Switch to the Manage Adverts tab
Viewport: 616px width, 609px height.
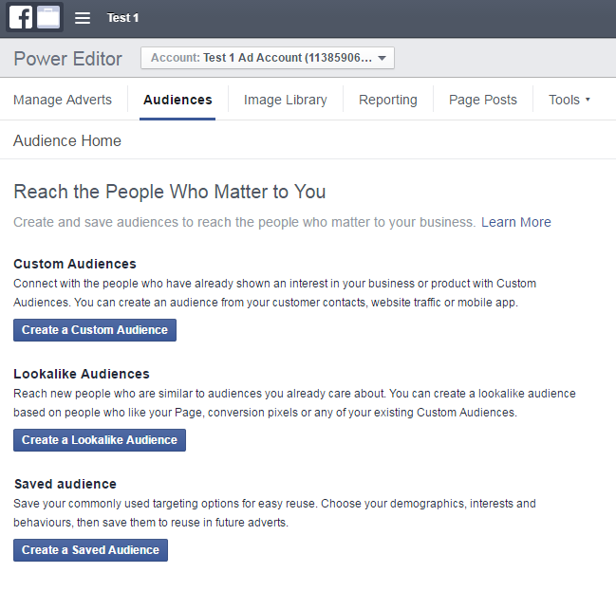[x=63, y=100]
